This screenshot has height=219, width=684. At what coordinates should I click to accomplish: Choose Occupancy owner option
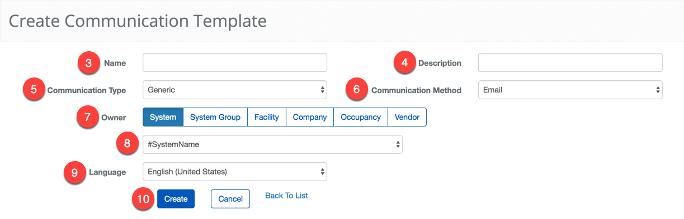point(361,117)
